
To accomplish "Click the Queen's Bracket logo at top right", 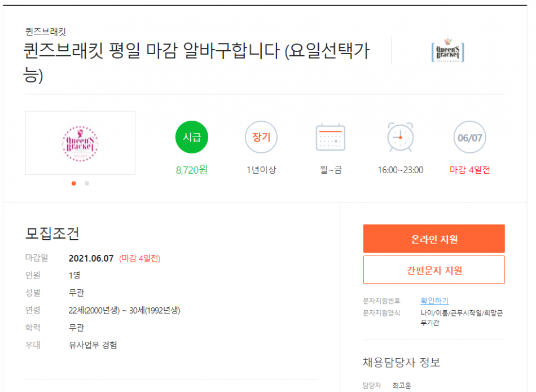I will (448, 51).
